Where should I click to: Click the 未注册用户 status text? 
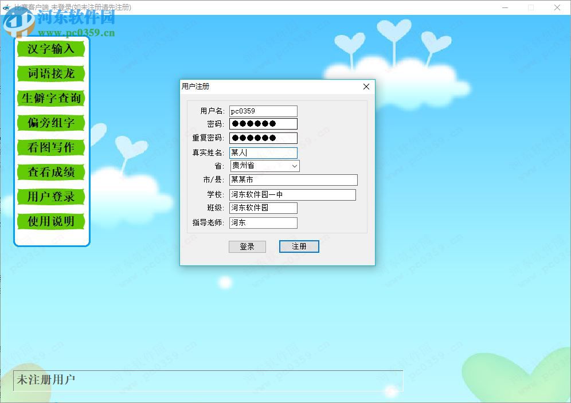46,379
